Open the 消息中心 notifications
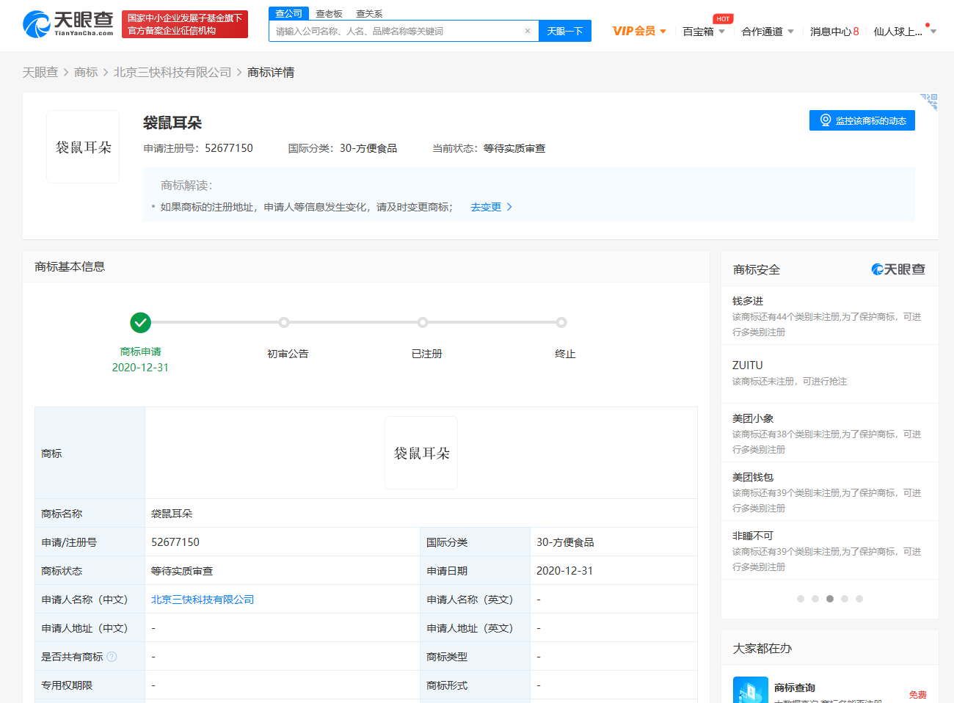Image resolution: width=954 pixels, height=703 pixels. [834, 32]
